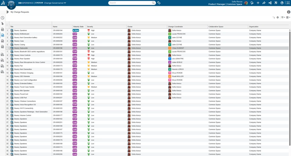The height and width of the screenshot is (156, 291).
Task: Click the share arrow icon in top bar
Action: point(264,3)
